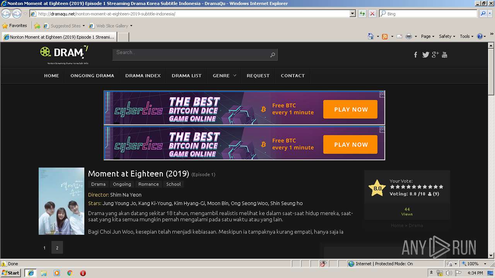Expand the Print options dropdown arrow
The image size is (495, 278).
pos(416,36)
